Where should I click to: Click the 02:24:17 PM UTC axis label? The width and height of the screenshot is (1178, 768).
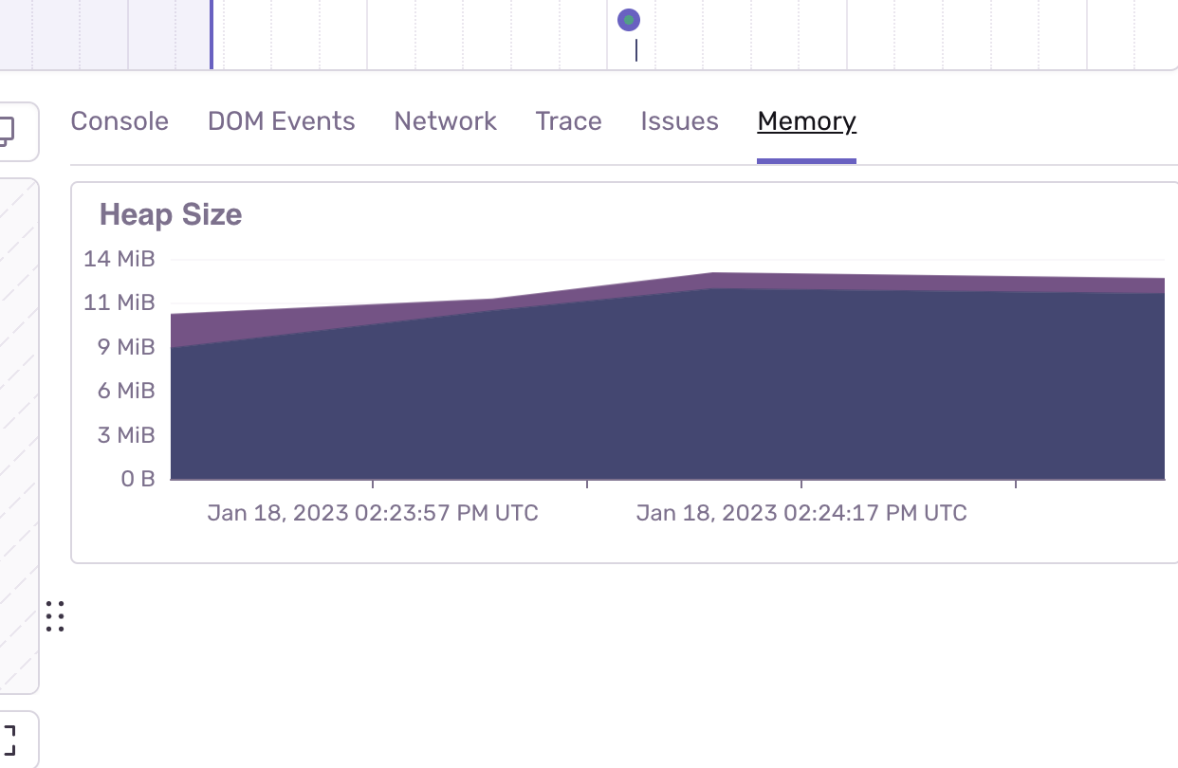point(801,513)
